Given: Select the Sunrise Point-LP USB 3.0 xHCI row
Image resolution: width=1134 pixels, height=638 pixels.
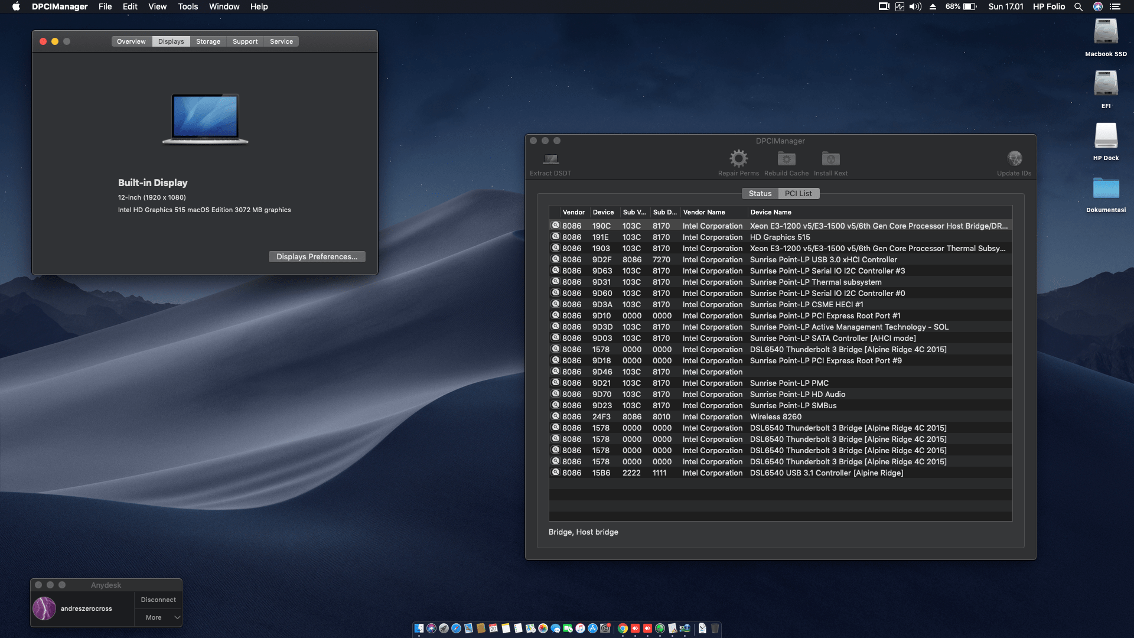Looking at the screenshot, I should click(780, 260).
